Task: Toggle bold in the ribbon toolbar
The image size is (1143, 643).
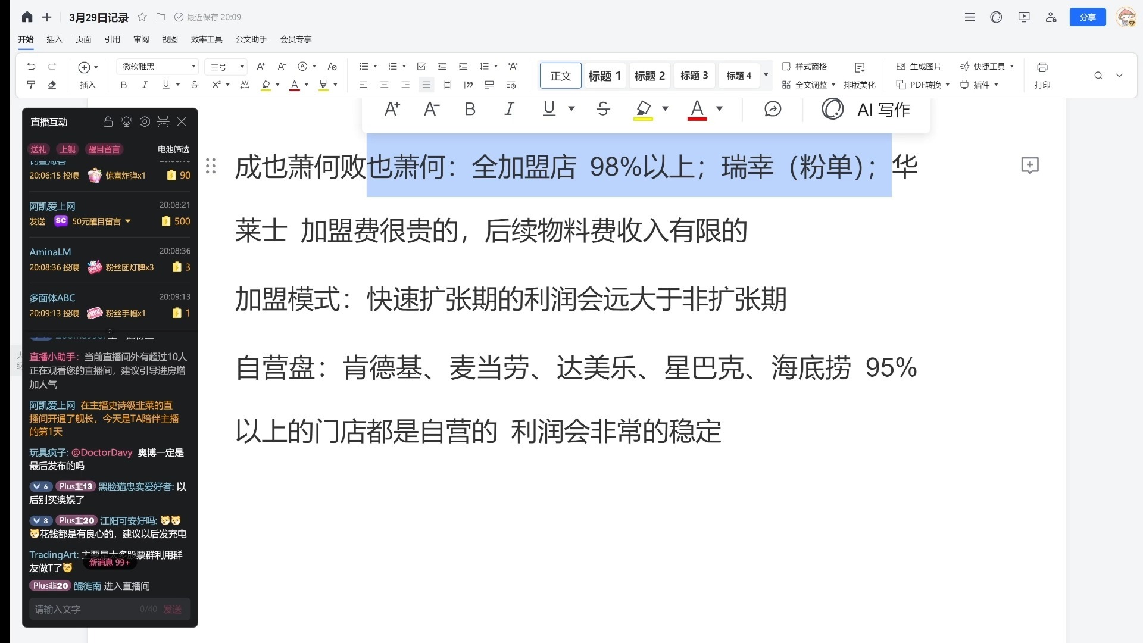Action: tap(124, 85)
